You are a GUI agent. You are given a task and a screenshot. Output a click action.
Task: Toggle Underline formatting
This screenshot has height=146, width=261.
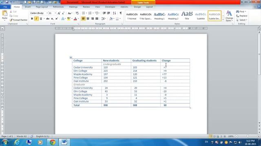tap(41, 19)
